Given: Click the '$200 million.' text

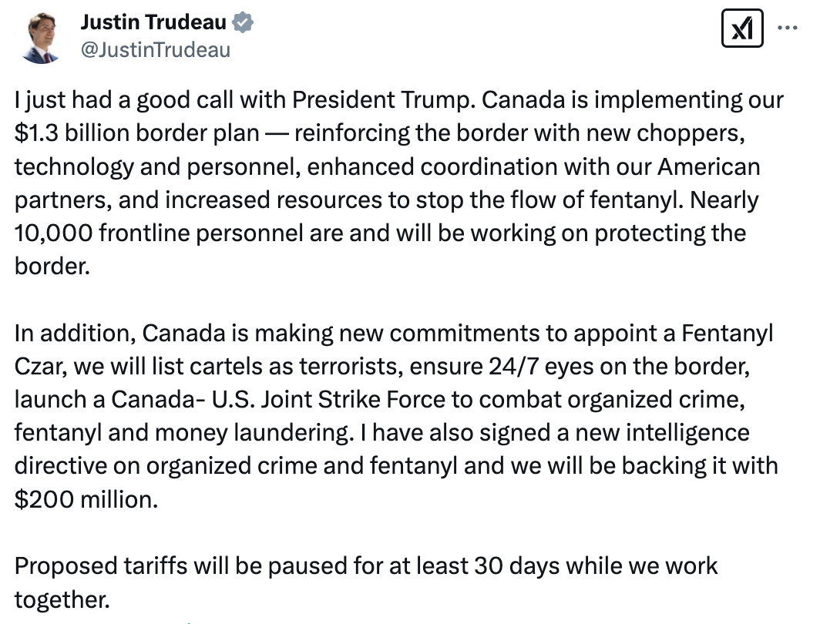Looking at the screenshot, I should [86, 500].
